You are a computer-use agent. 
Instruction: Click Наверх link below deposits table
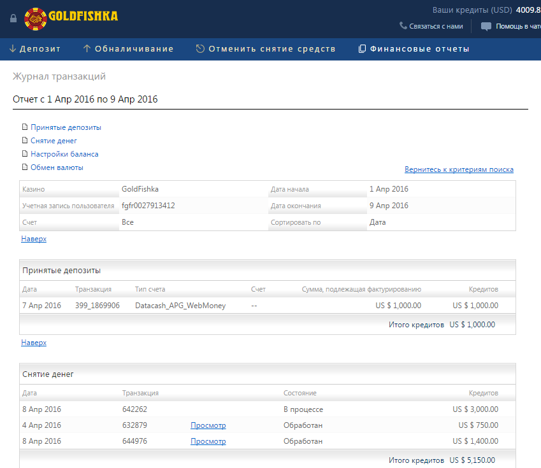point(34,343)
